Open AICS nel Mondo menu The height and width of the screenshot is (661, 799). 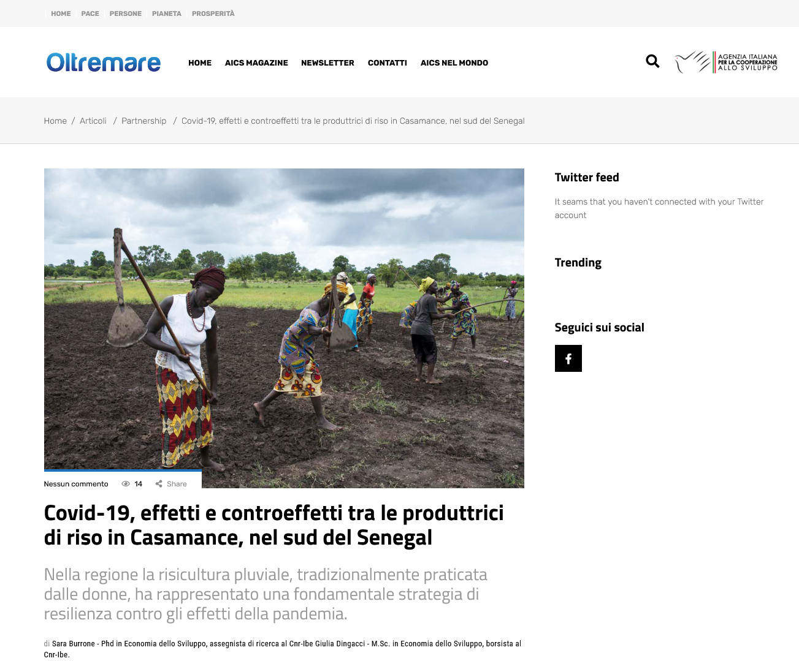(x=454, y=63)
